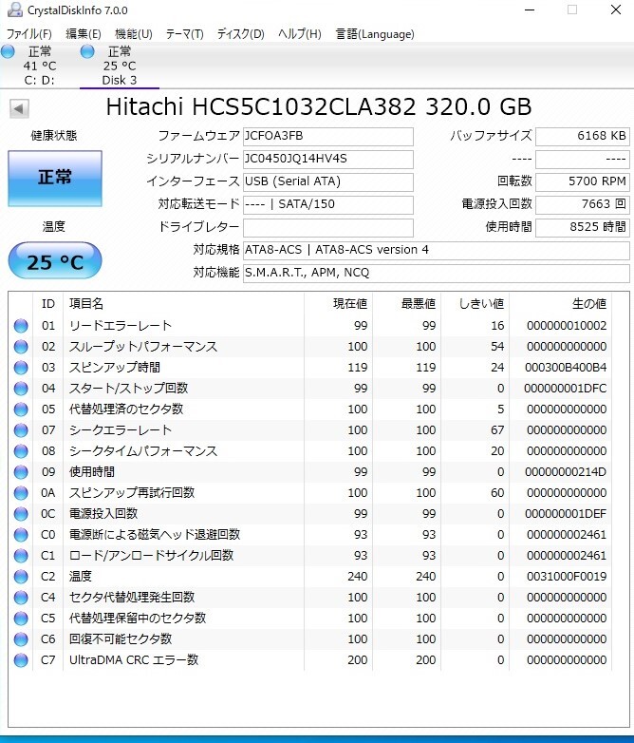The width and height of the screenshot is (634, 743).
Task: Click the rotation rate value 5700 RPM
Action: coord(583,182)
